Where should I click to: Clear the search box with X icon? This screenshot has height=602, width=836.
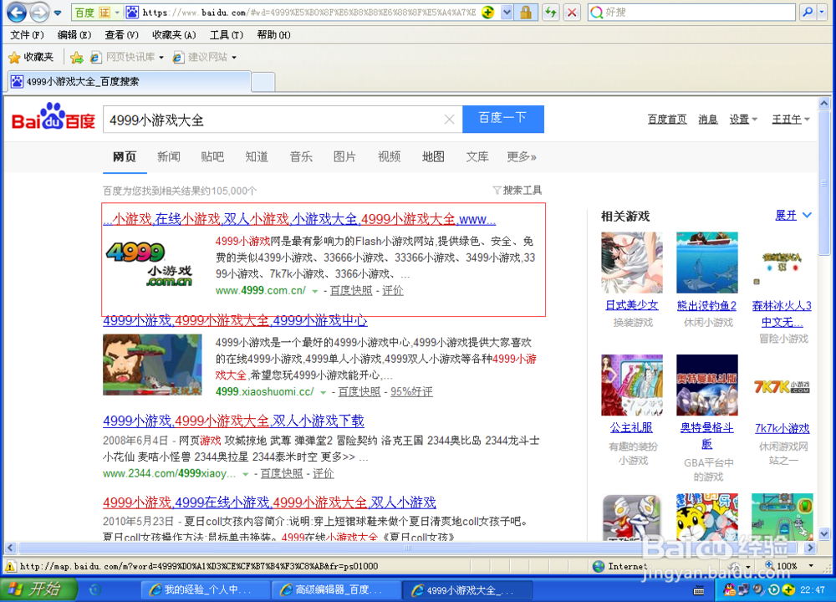[450, 120]
